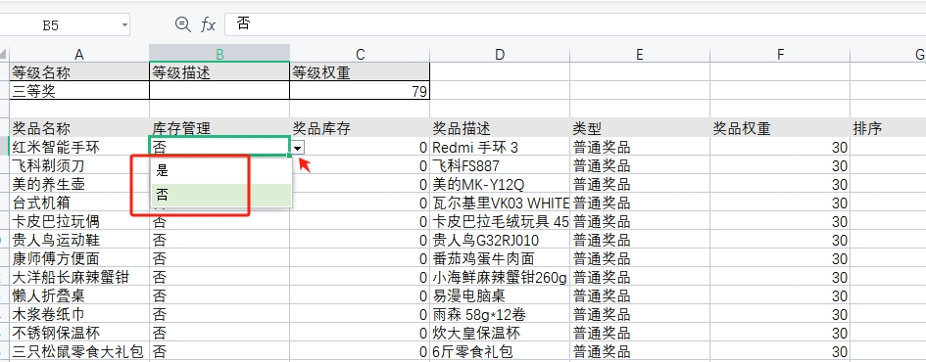The width and height of the screenshot is (926, 362).
Task: Open the validation dropdown arrow on cell B5
Action: (x=298, y=148)
